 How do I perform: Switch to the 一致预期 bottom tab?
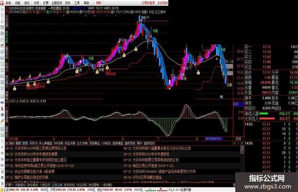click(x=106, y=185)
